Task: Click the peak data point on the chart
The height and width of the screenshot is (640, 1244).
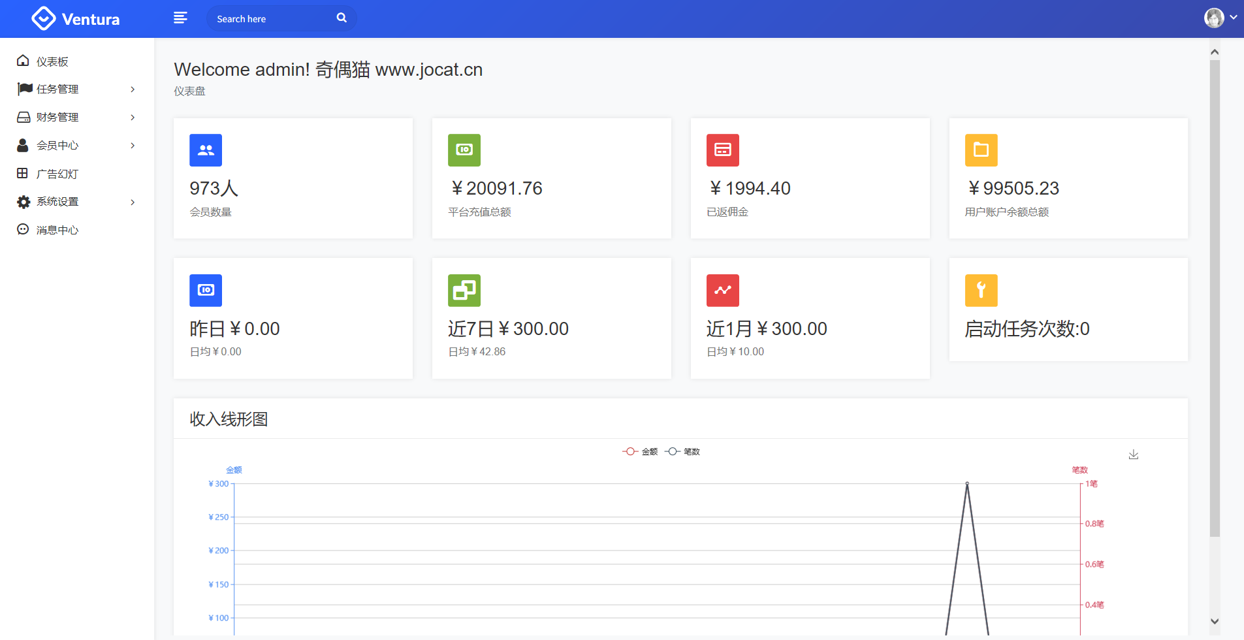Action: click(967, 483)
